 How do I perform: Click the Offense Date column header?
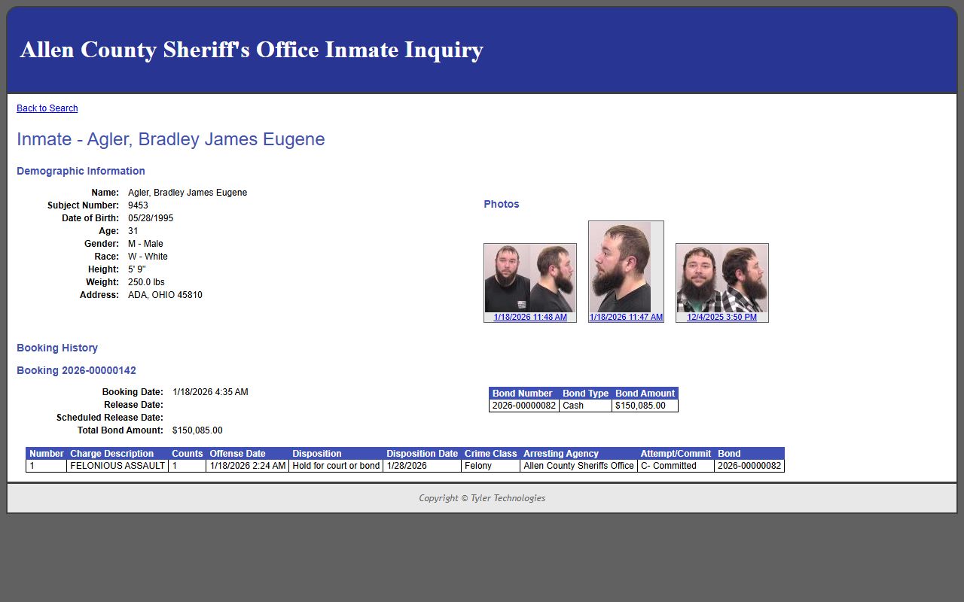pos(248,454)
